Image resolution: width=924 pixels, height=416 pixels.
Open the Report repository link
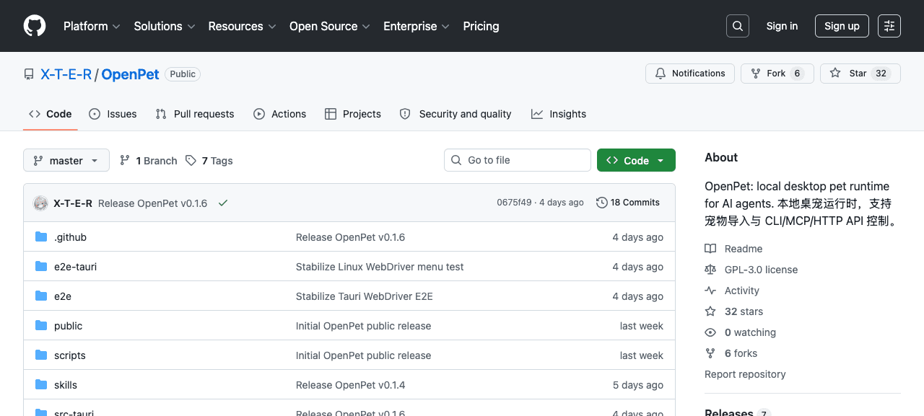[745, 374]
